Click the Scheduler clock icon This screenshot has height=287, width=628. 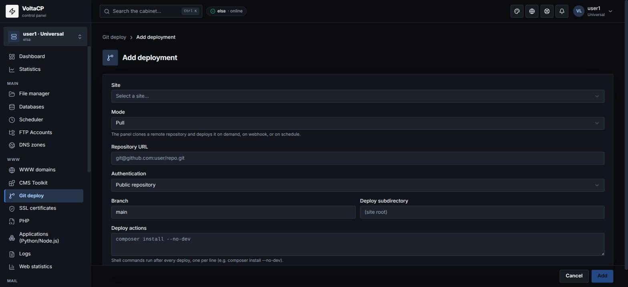click(12, 120)
